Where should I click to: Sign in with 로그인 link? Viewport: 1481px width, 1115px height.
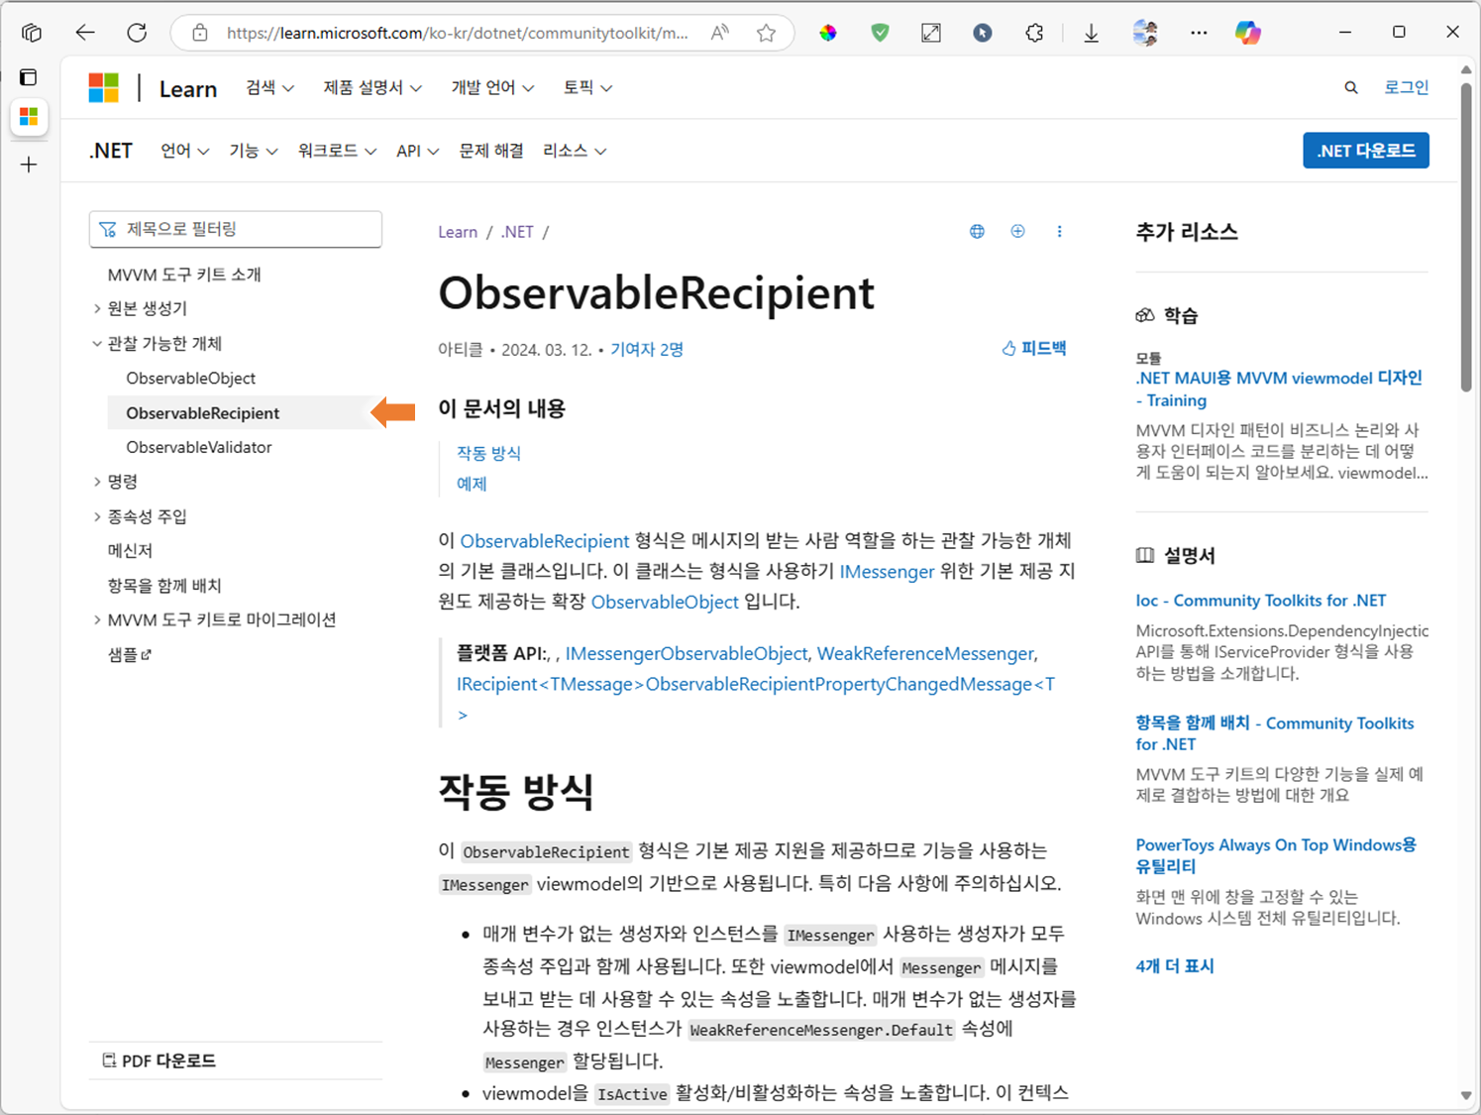point(1407,88)
